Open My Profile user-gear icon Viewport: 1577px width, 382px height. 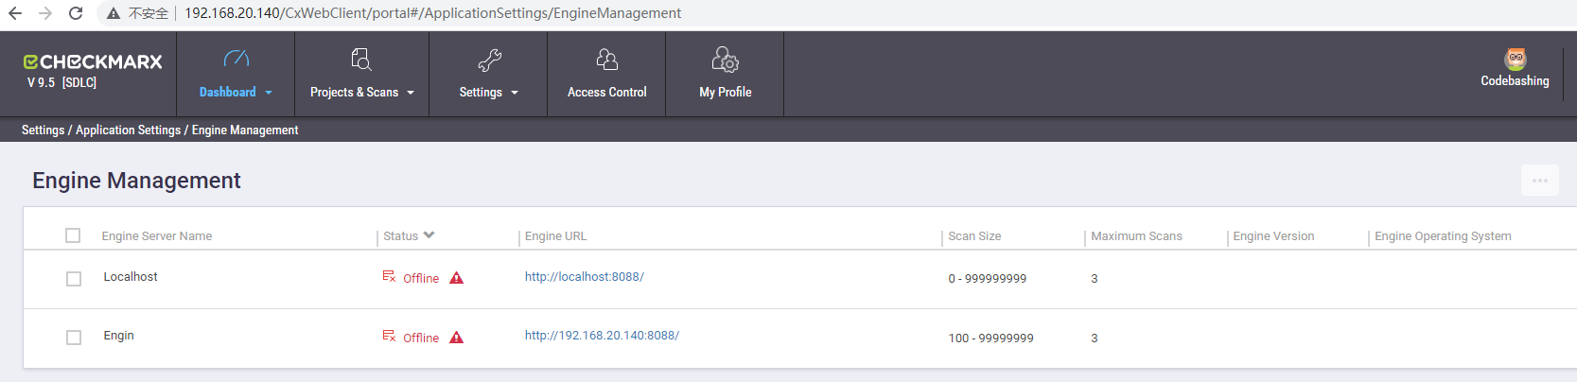point(725,61)
